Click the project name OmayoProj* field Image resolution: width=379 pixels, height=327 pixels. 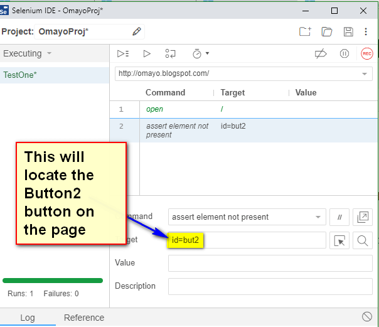tap(89, 31)
